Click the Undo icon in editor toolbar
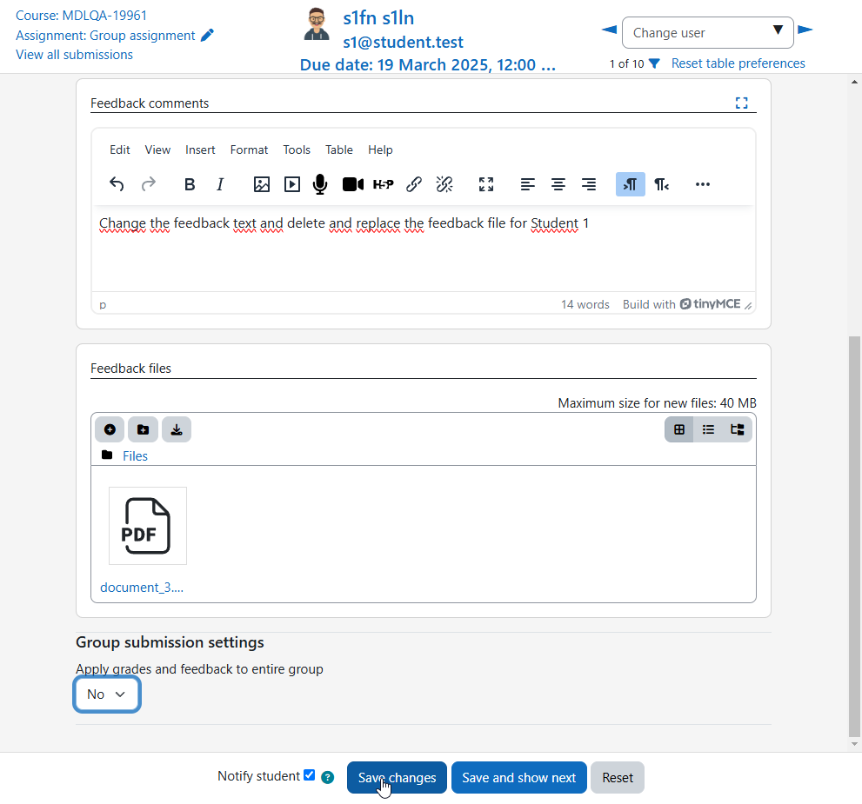The height and width of the screenshot is (804, 862). 117,184
